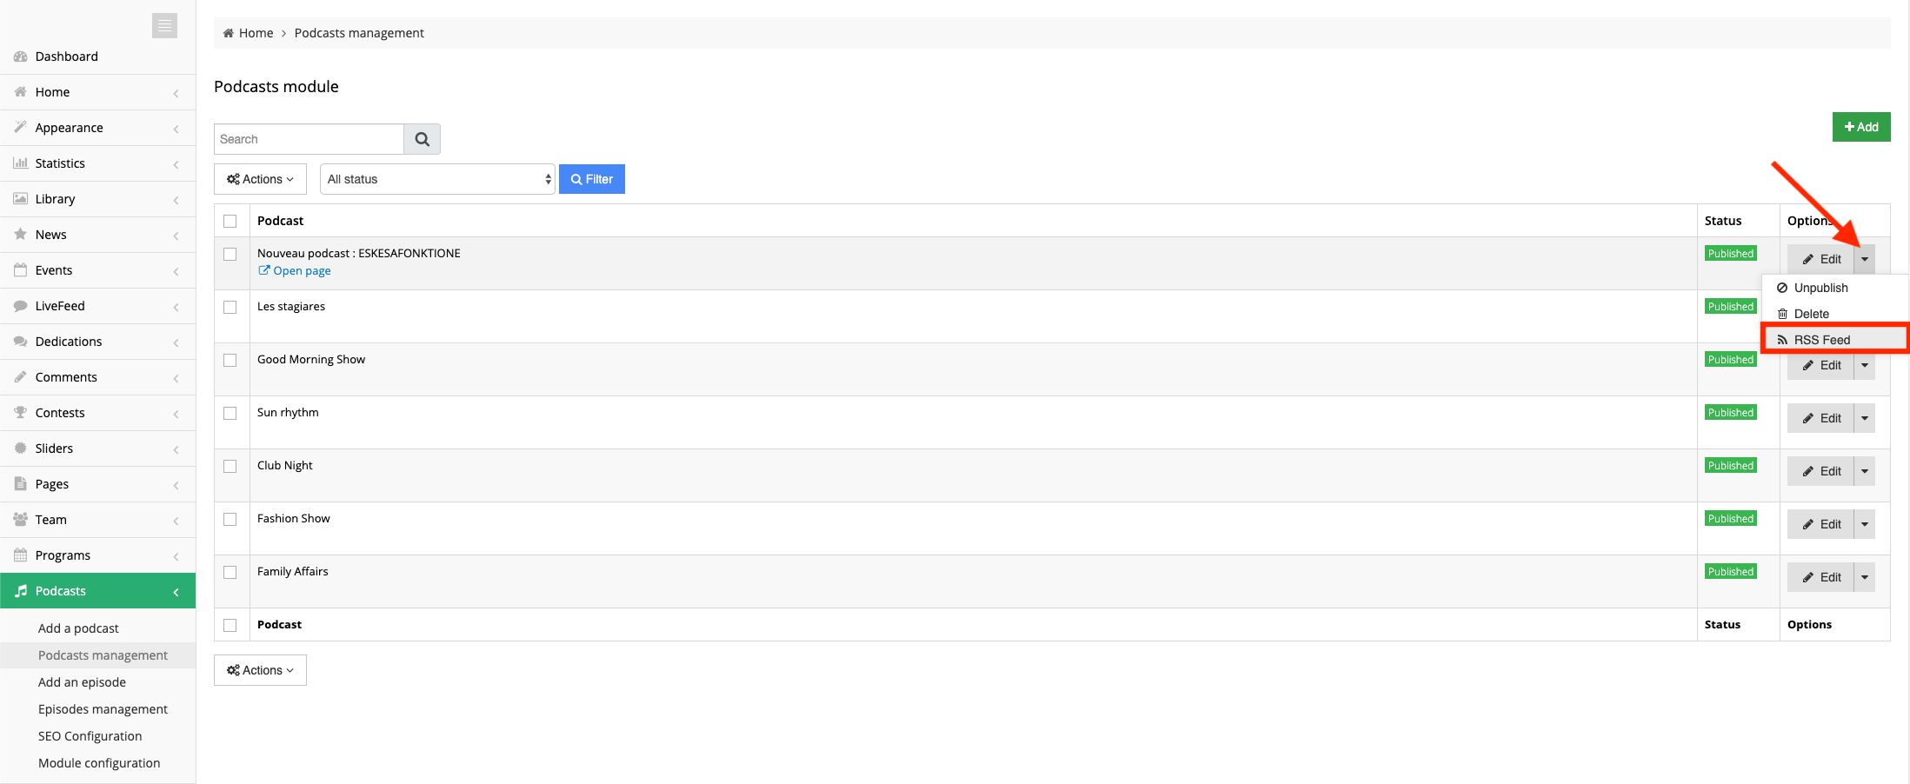Expand the options caret for Sun rhythm
The image size is (1910, 784).
[x=1865, y=418]
